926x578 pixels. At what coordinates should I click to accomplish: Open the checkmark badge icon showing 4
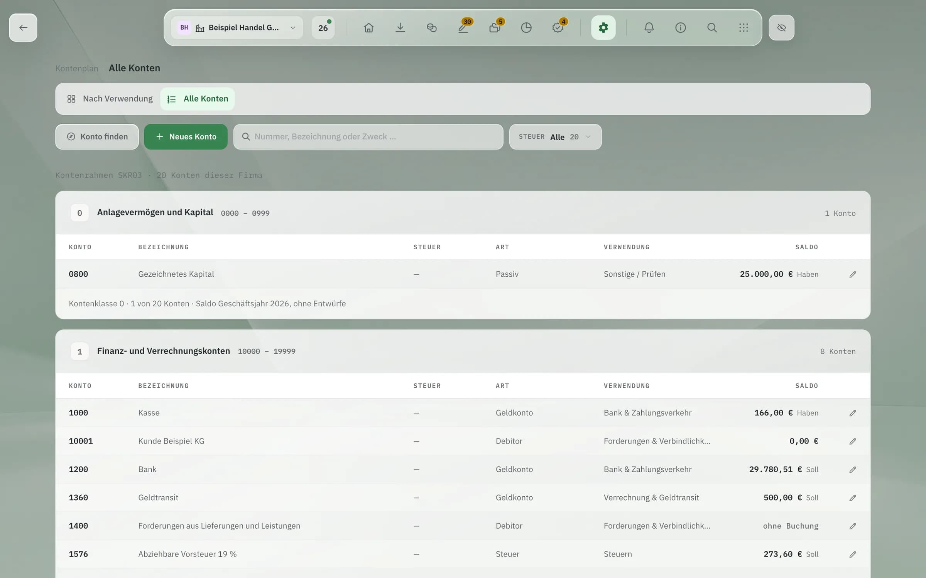(x=558, y=27)
